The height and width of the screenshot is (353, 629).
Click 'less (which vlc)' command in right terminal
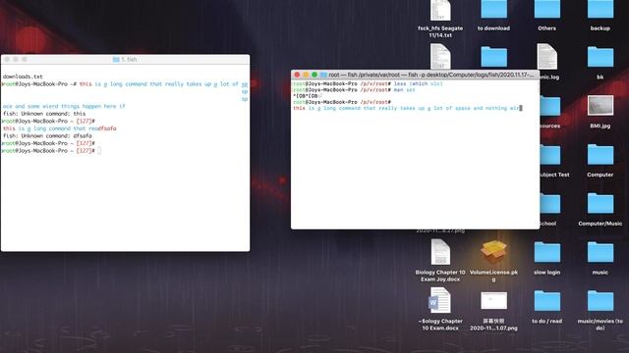click(418, 84)
